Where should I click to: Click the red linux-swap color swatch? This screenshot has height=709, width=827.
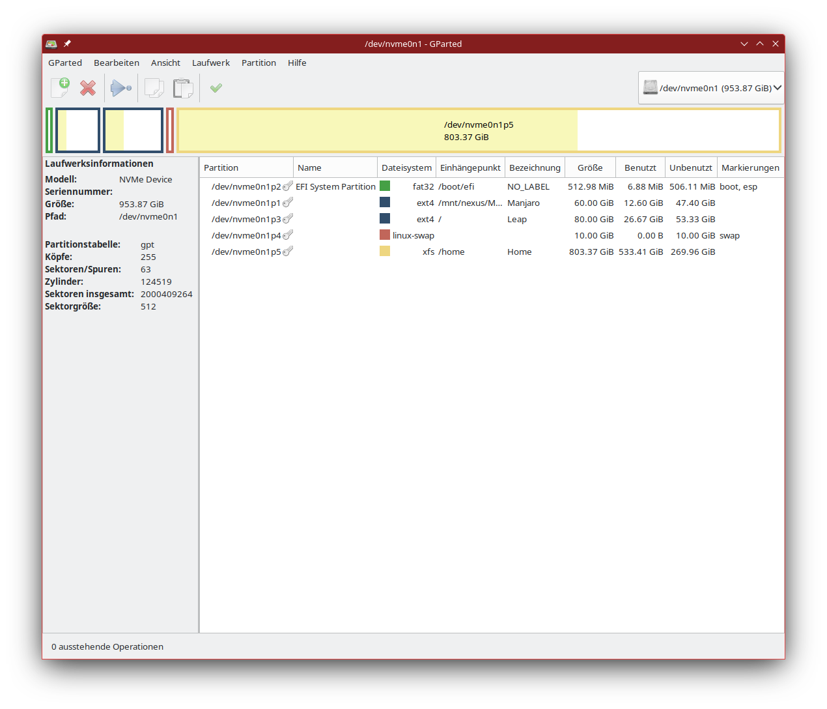[x=385, y=235]
